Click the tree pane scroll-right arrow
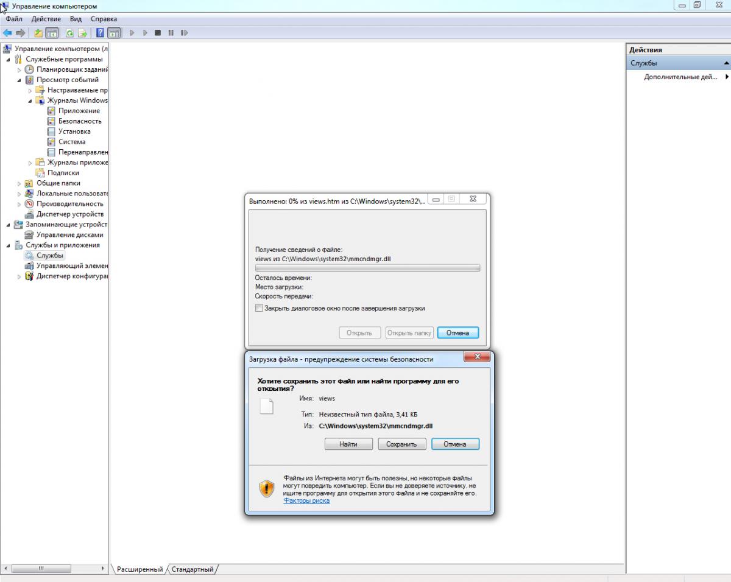This screenshot has height=582, width=731. [103, 569]
